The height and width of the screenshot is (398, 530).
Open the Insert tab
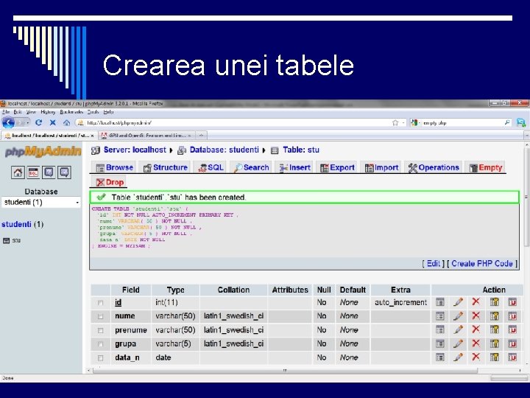[294, 167]
